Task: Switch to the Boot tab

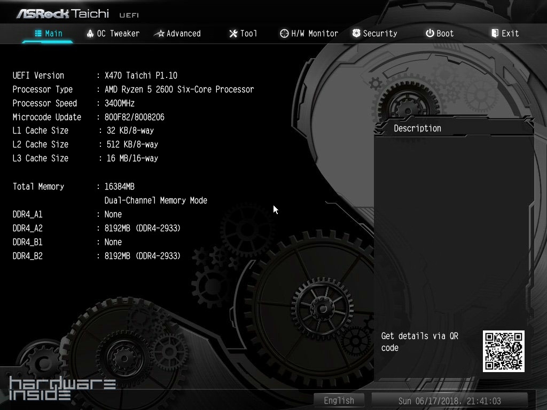Action: pyautogui.click(x=439, y=33)
